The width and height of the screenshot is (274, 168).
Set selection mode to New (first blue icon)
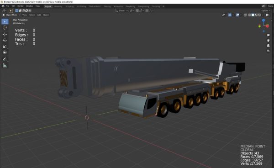(x=17, y=10)
